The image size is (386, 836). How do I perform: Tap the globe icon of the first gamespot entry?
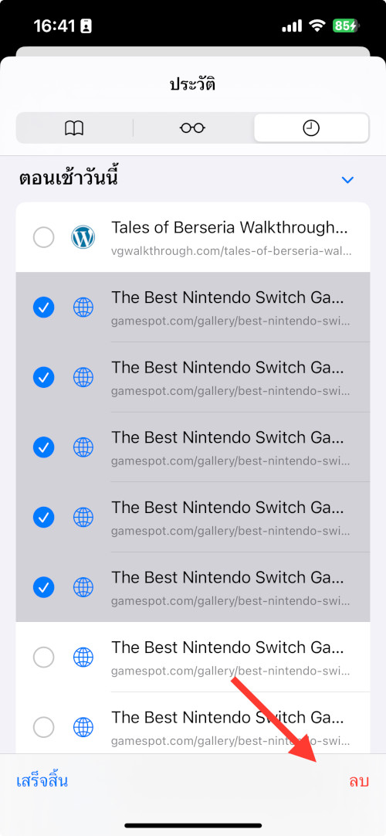click(x=83, y=308)
